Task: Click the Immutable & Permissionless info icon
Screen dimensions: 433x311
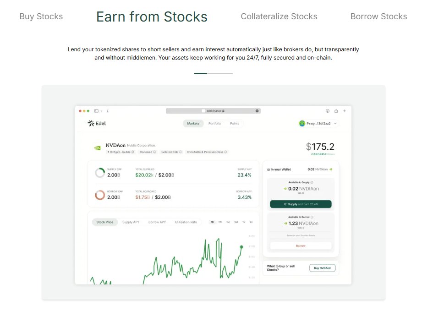Action: point(225,152)
